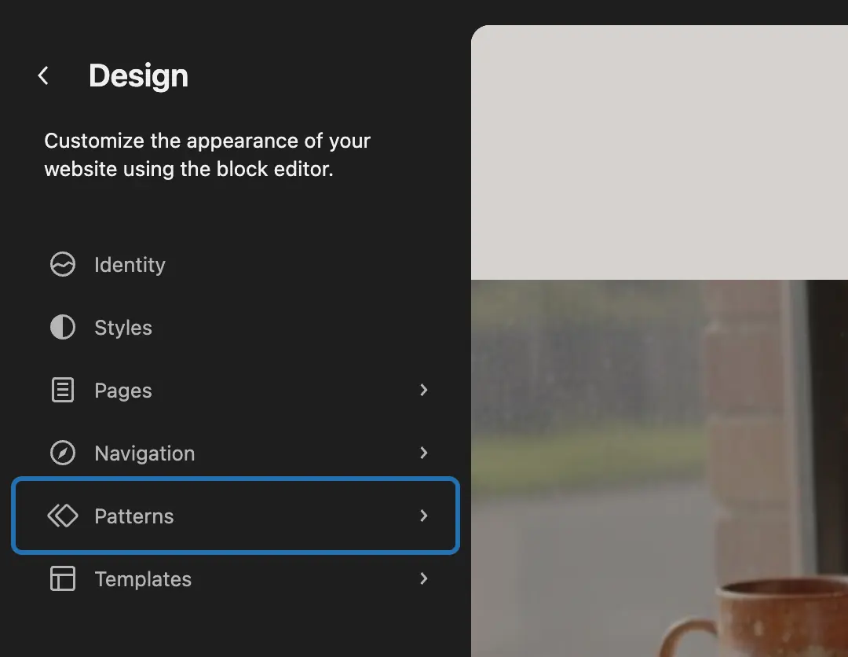Screen dimensions: 848x657
Task: Open the Navigation menu item
Action: point(236,453)
